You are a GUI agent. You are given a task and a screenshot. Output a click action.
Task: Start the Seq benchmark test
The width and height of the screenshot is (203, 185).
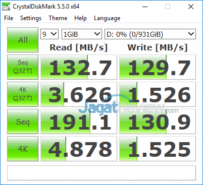pos(23,121)
